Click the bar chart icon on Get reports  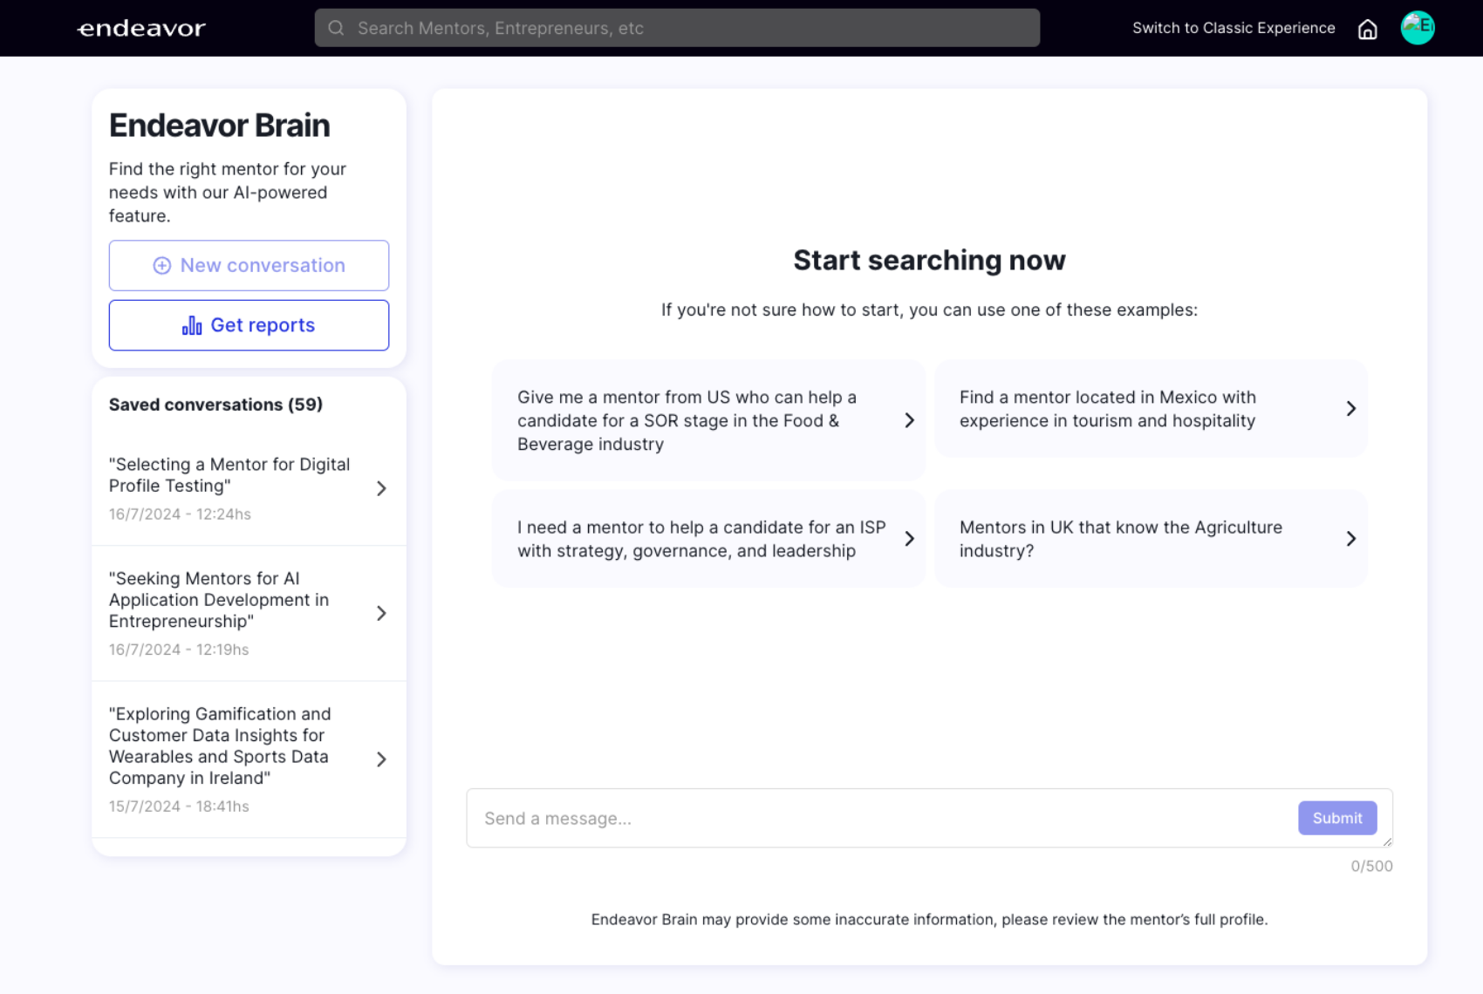(x=192, y=325)
